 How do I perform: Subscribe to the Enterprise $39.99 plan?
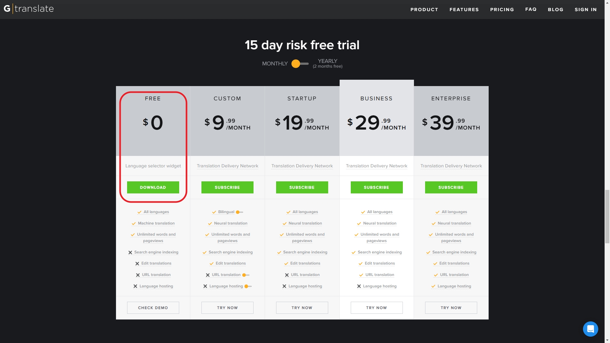tap(451, 187)
